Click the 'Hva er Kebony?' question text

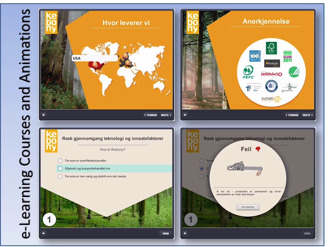tap(112, 149)
